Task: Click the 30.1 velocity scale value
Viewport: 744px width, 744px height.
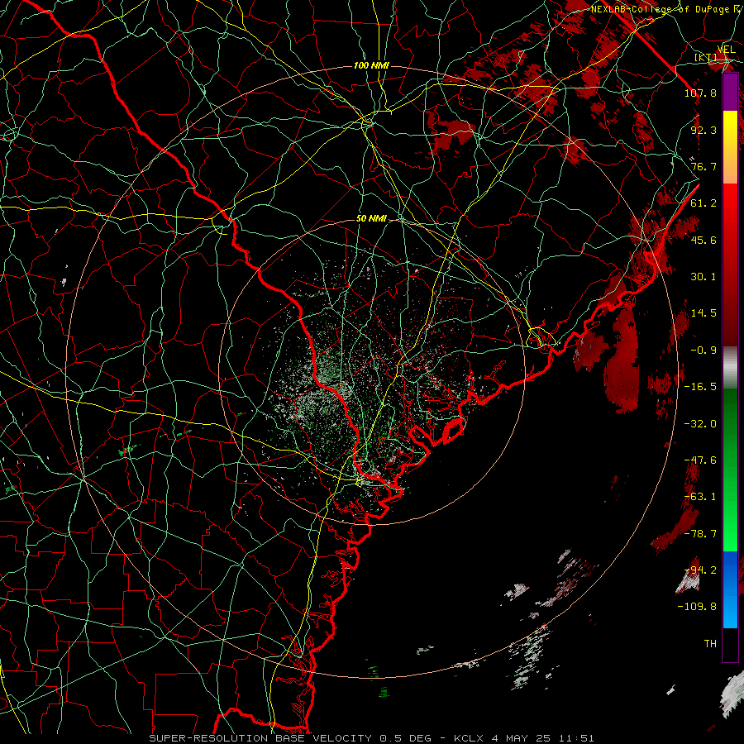Action: point(703,277)
